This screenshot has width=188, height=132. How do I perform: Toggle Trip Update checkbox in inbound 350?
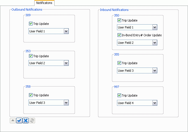click(x=119, y=20)
